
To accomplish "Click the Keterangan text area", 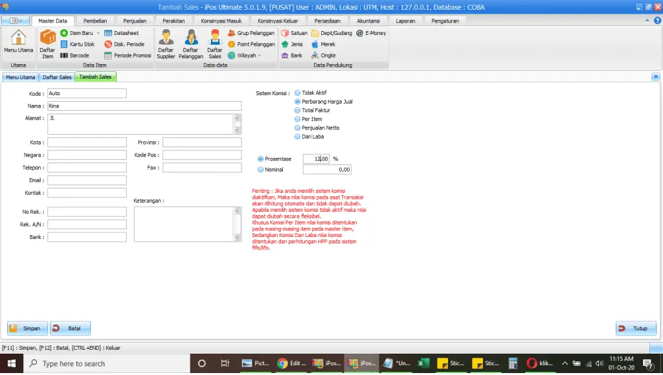I will 187,224.
